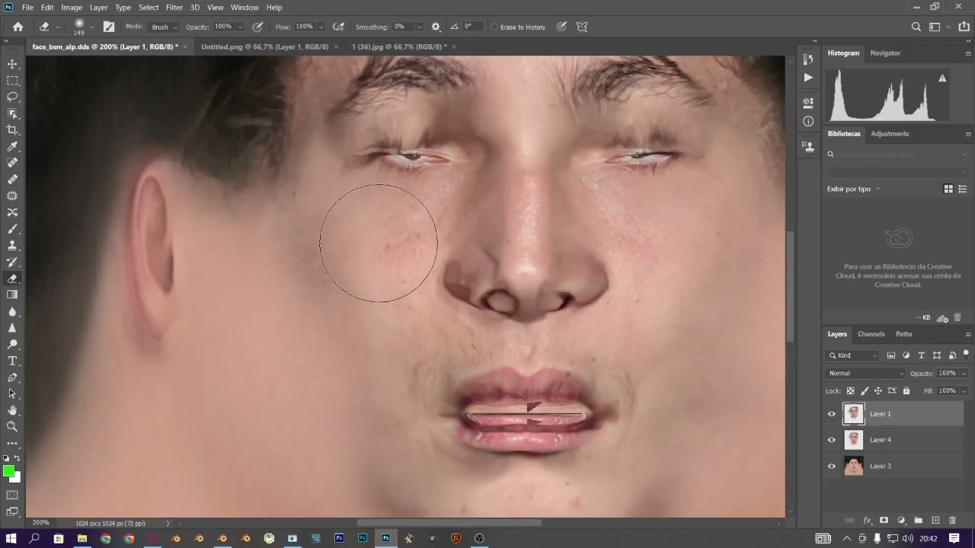Open the Select menu
The height and width of the screenshot is (548, 975).
point(149,7)
